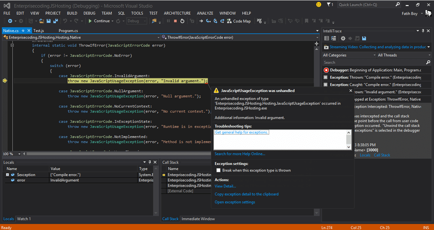
Task: Click the Step Into icon
Action: coord(208,21)
